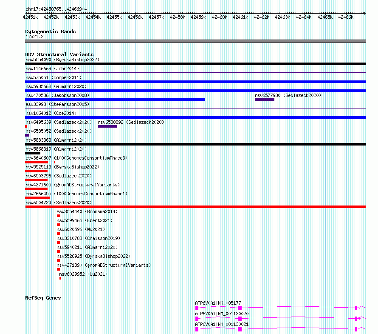Click nsv6504724 (Sedlazeck2020) label
Screen dimensions: 378x334
[59, 203]
